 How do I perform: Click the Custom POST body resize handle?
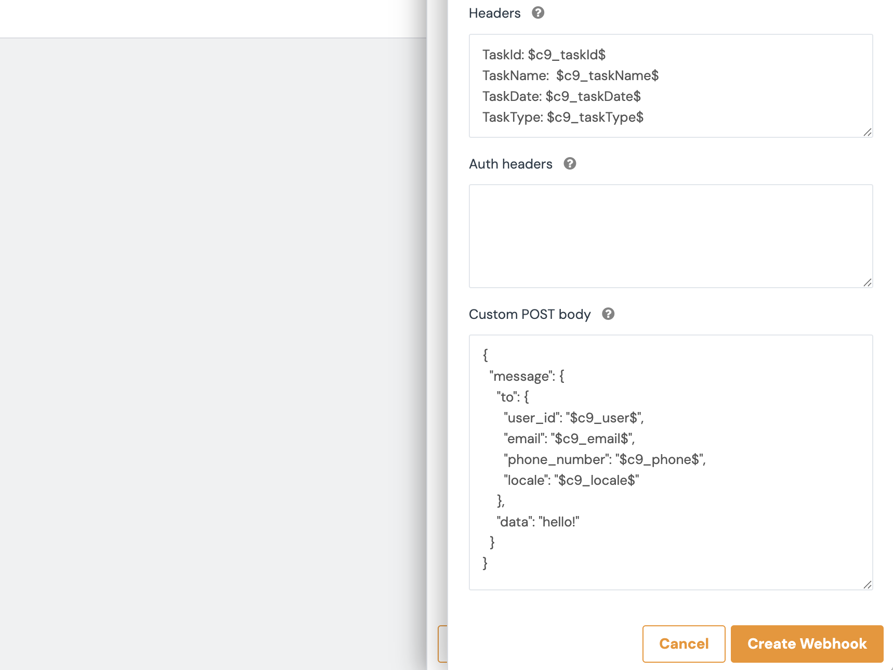pos(867,585)
